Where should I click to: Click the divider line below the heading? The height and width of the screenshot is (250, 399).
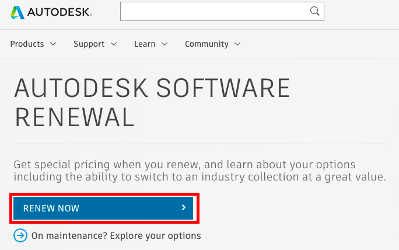coord(199,144)
